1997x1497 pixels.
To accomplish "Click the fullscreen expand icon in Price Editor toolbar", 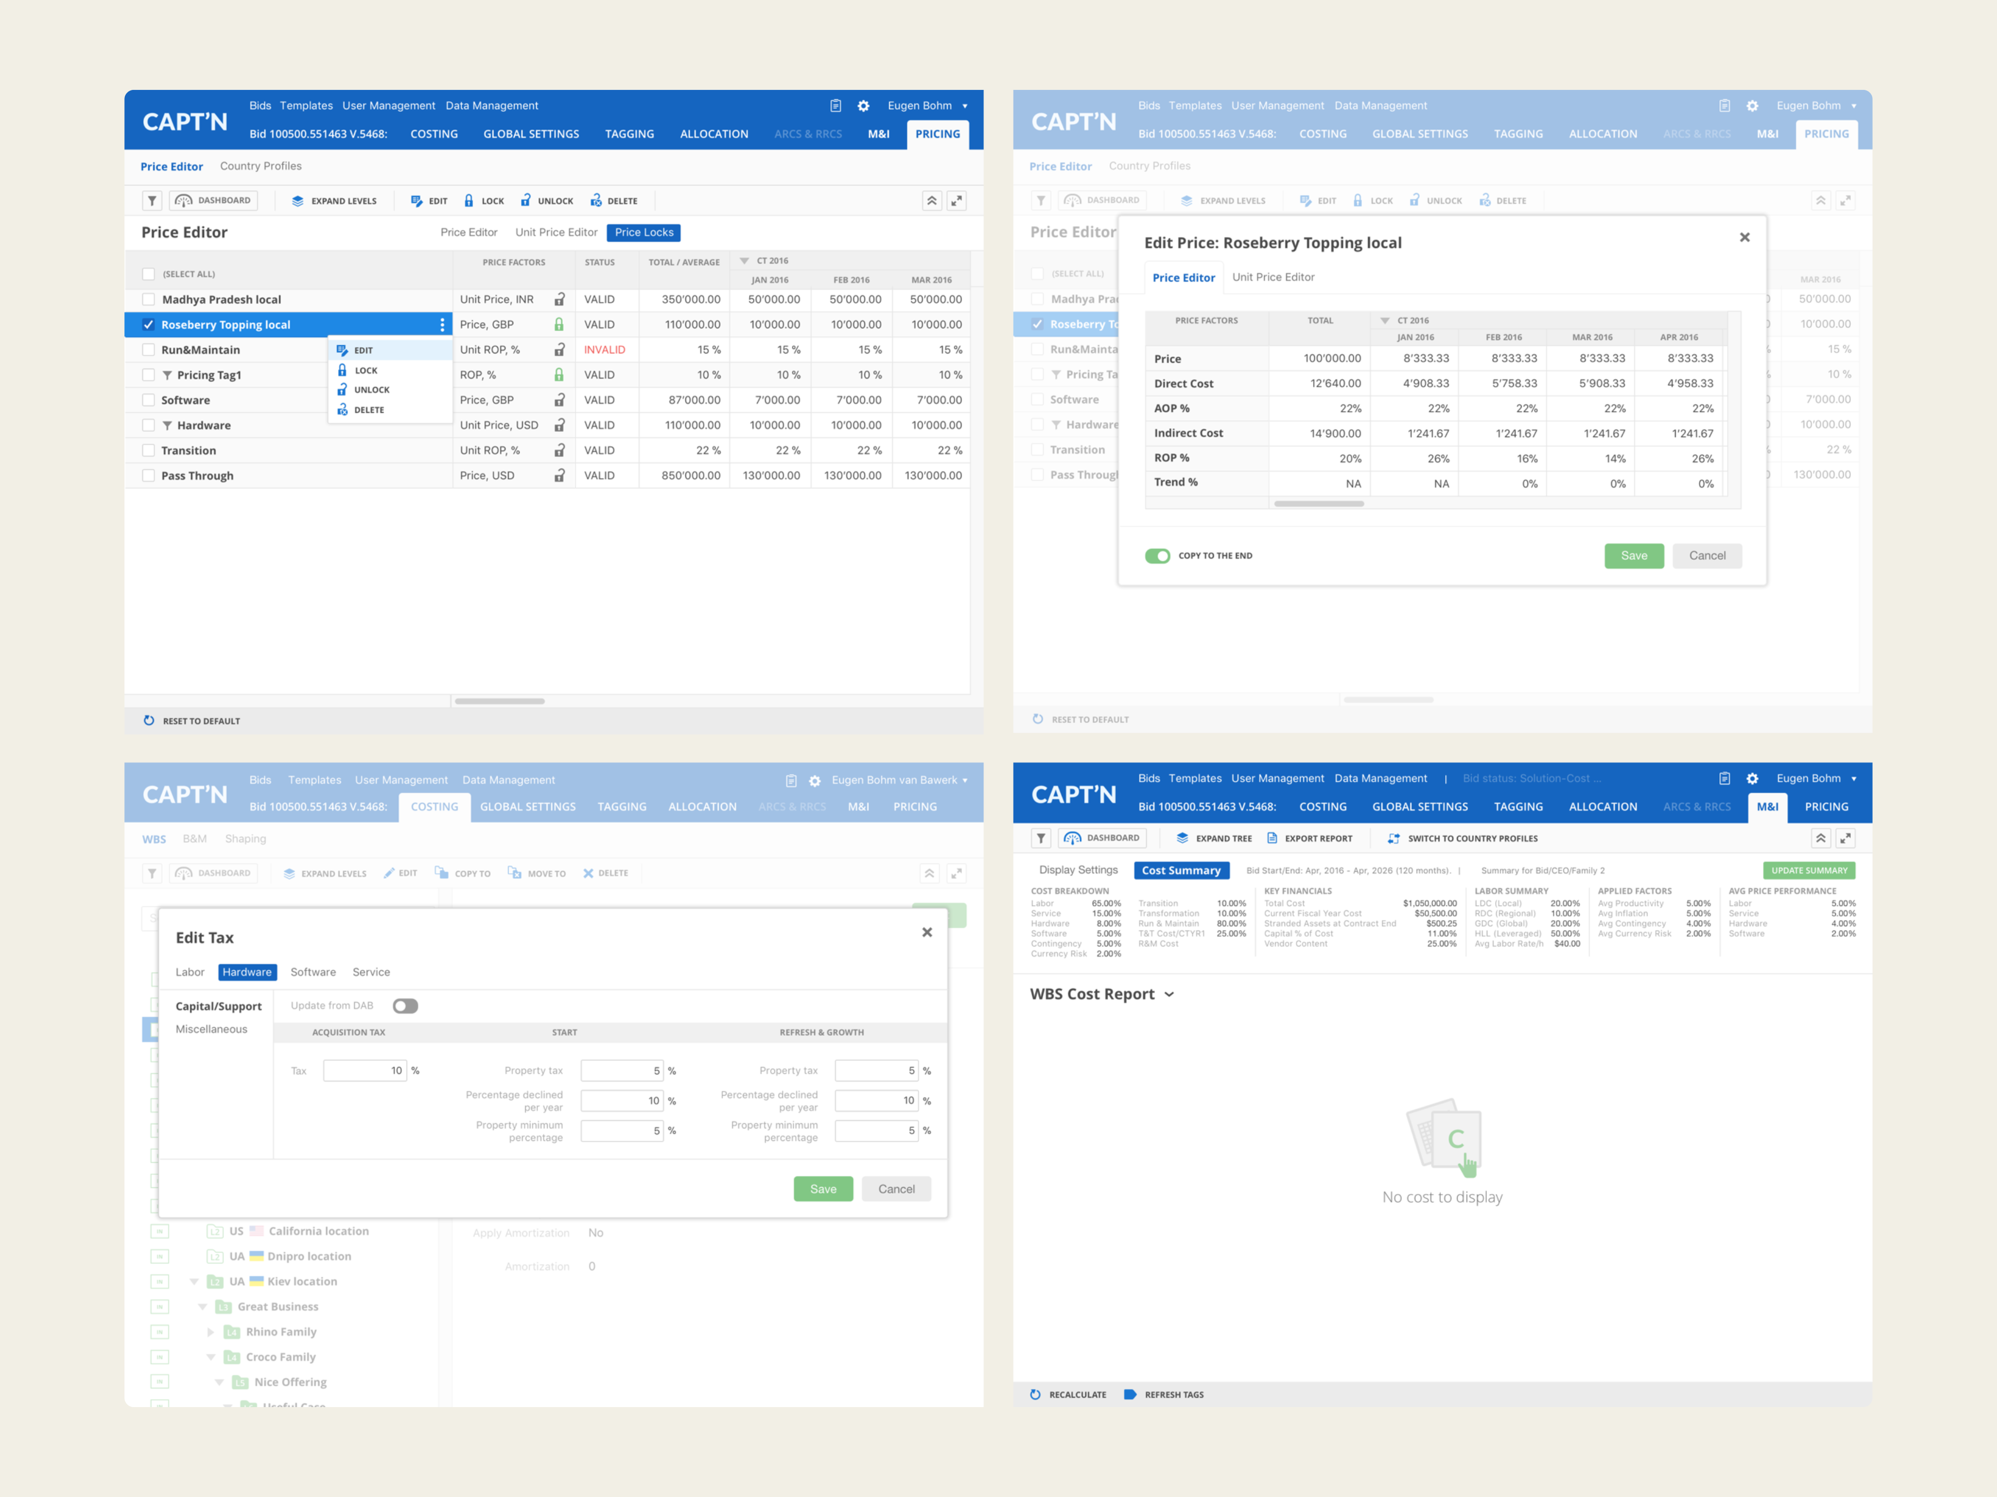I will pos(956,200).
